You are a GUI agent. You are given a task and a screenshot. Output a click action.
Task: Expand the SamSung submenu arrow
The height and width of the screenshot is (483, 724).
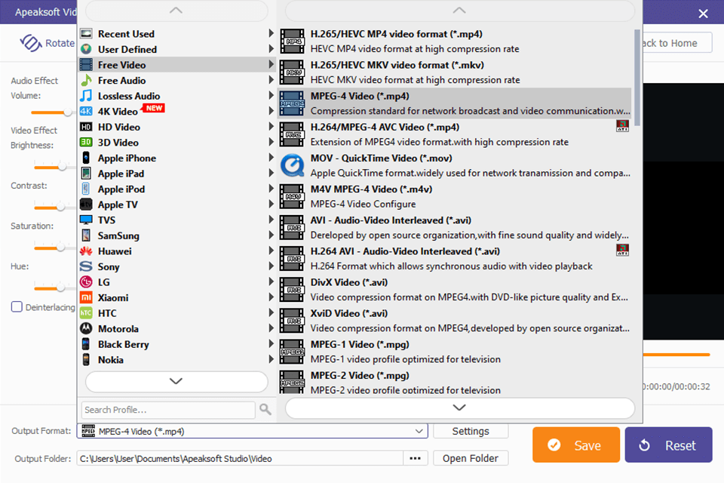271,235
